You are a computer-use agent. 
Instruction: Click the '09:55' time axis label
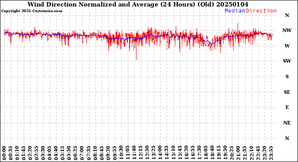tap(115, 153)
